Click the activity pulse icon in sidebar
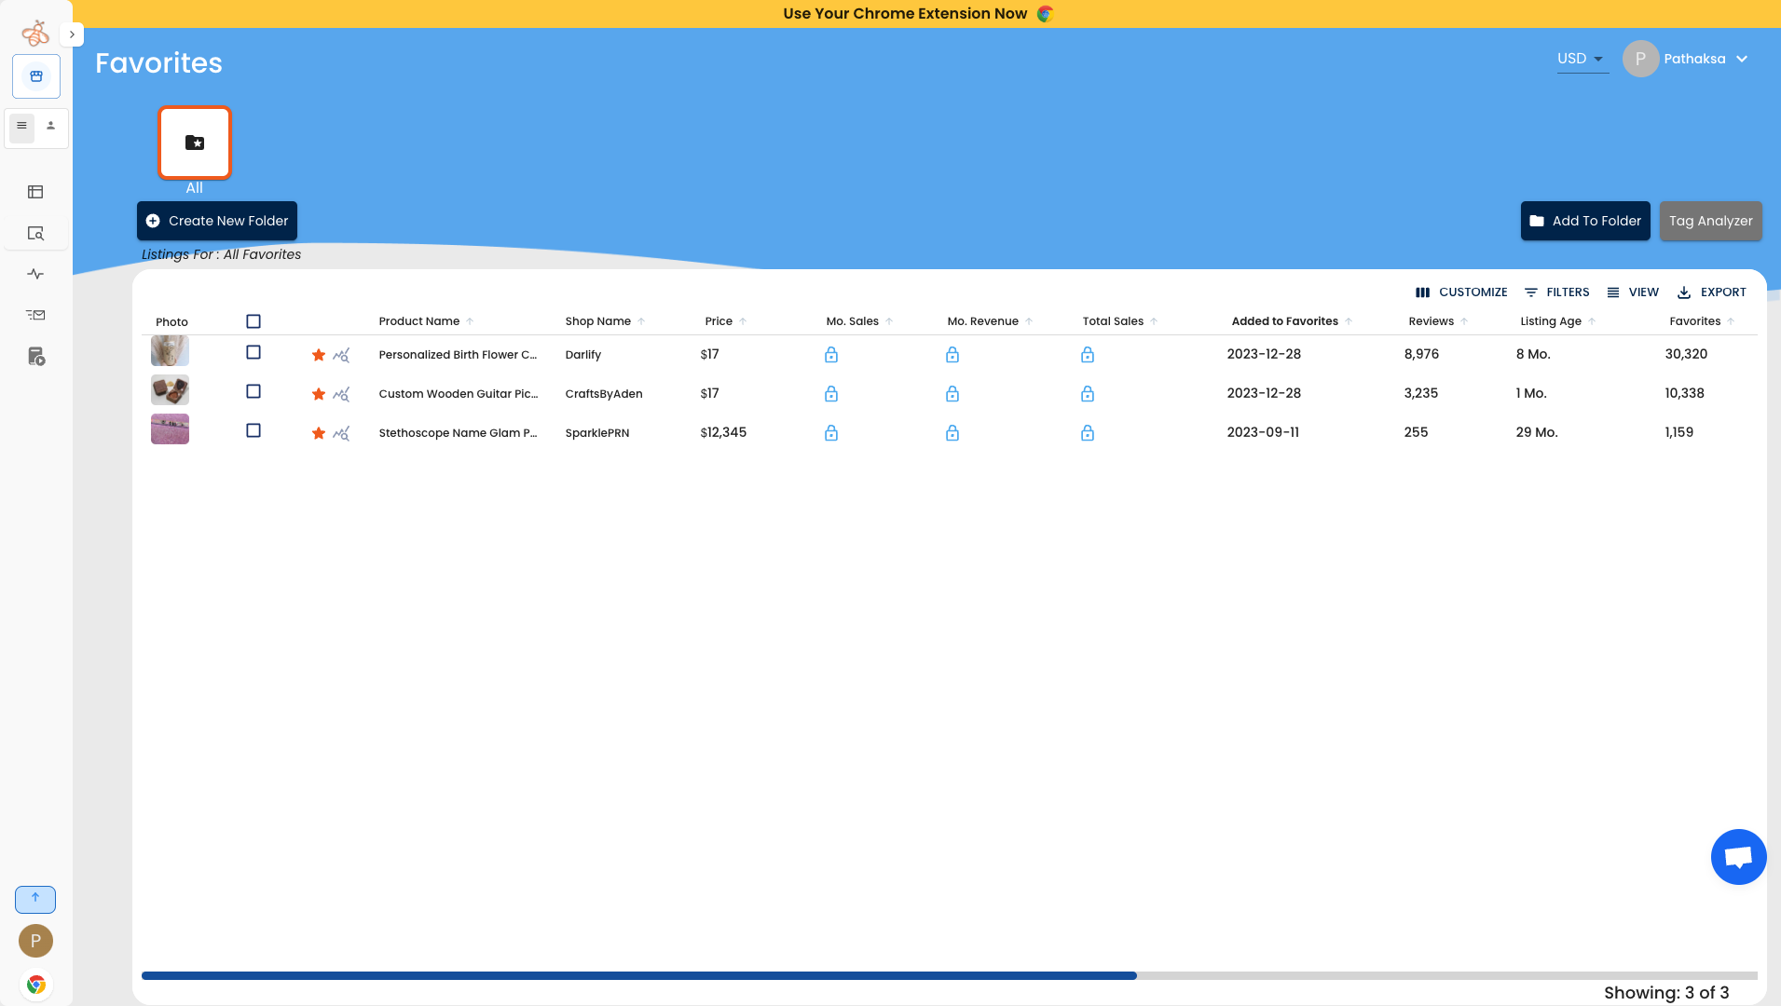Image resolution: width=1781 pixels, height=1006 pixels. click(x=35, y=274)
